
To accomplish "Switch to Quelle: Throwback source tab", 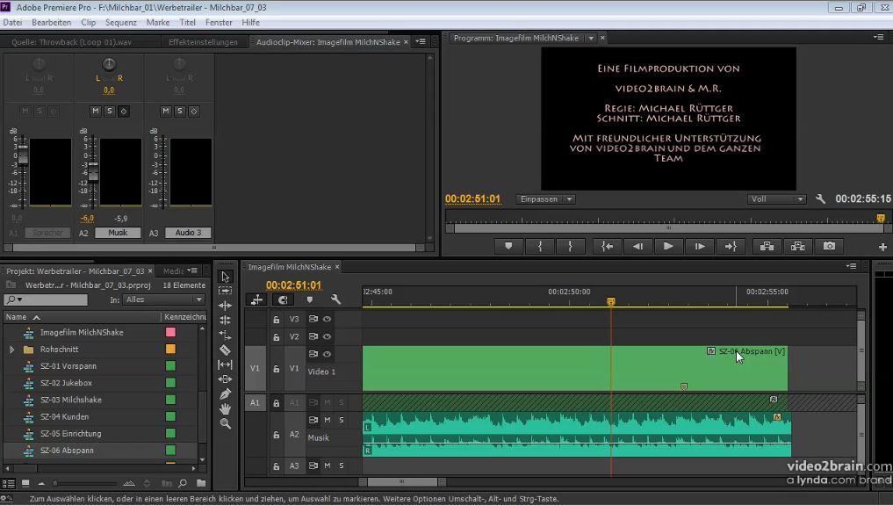I will click(71, 42).
